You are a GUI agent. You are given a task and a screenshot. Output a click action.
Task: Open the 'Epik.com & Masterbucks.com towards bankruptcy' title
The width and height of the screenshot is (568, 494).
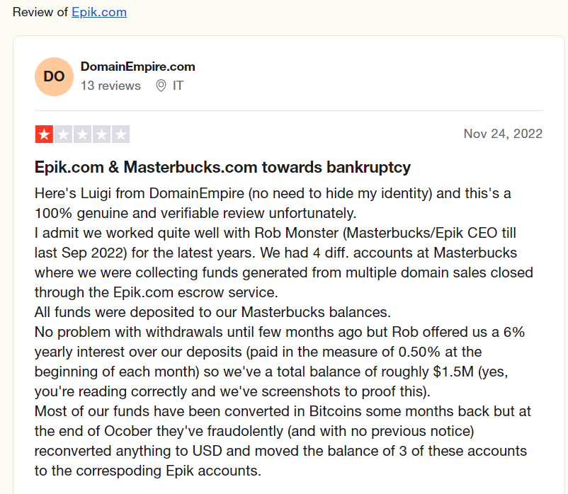click(x=222, y=168)
